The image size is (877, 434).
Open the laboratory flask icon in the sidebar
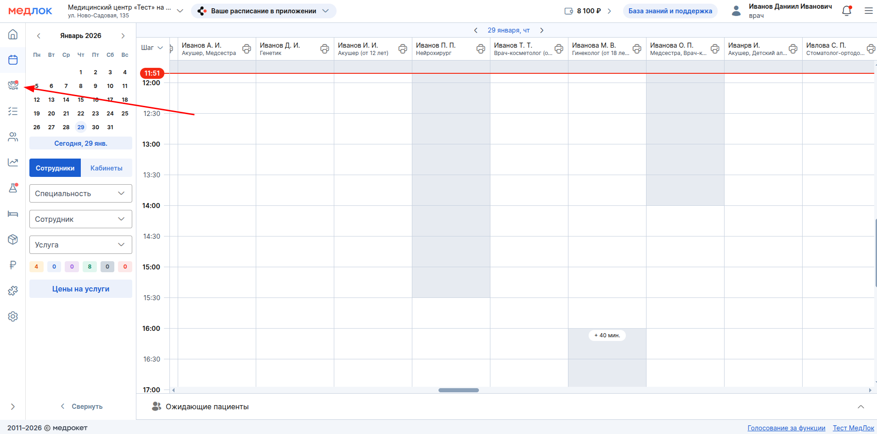13,188
